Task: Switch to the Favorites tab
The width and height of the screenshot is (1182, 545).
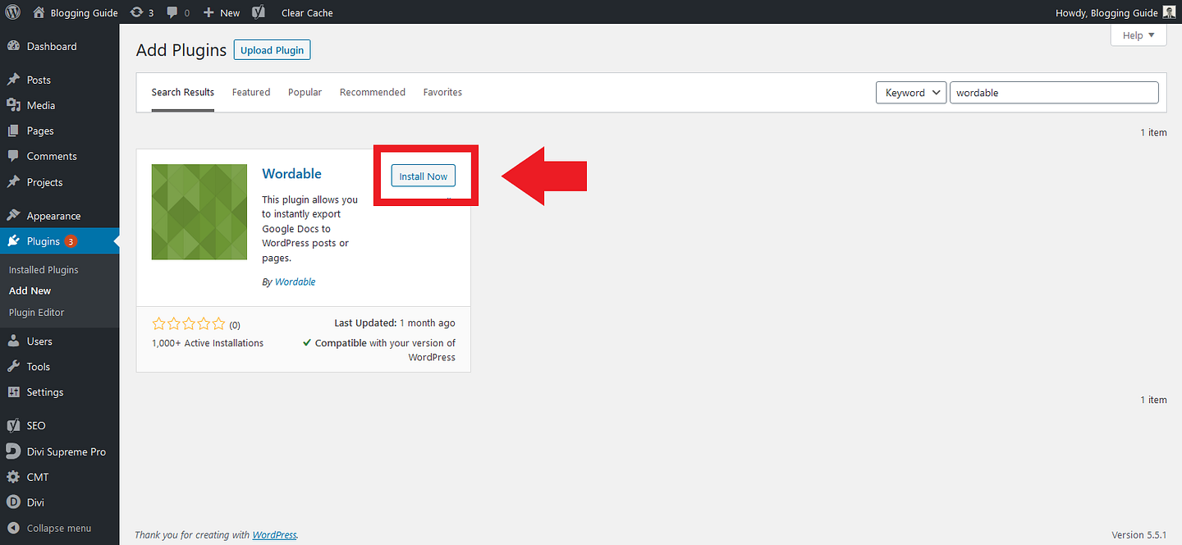Action: (x=442, y=92)
